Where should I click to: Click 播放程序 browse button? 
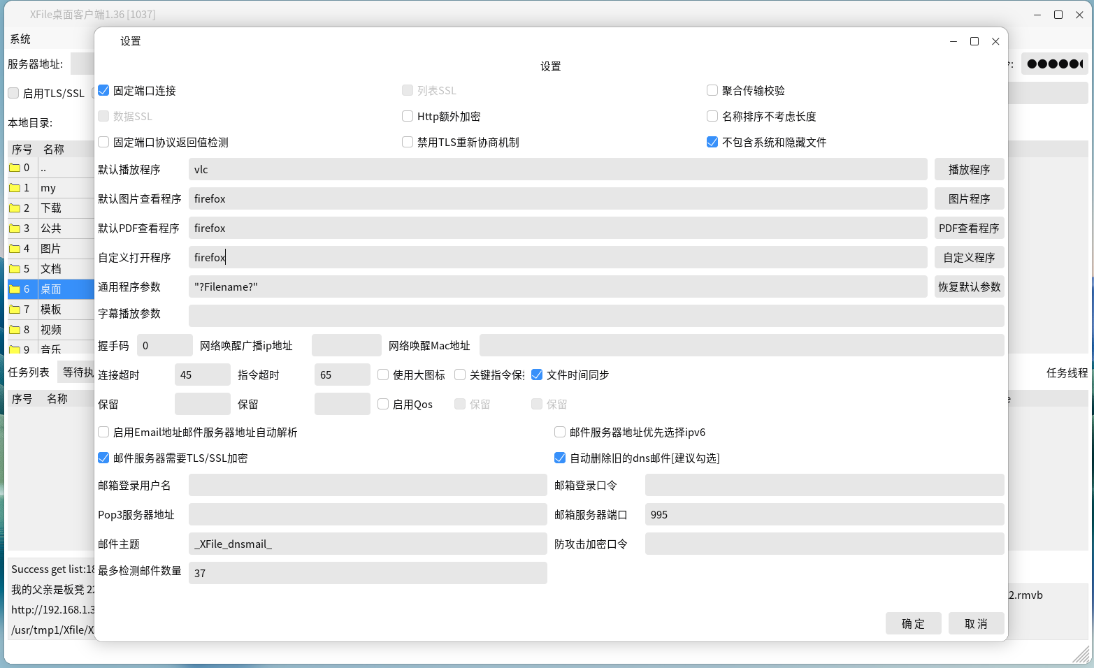(x=969, y=169)
